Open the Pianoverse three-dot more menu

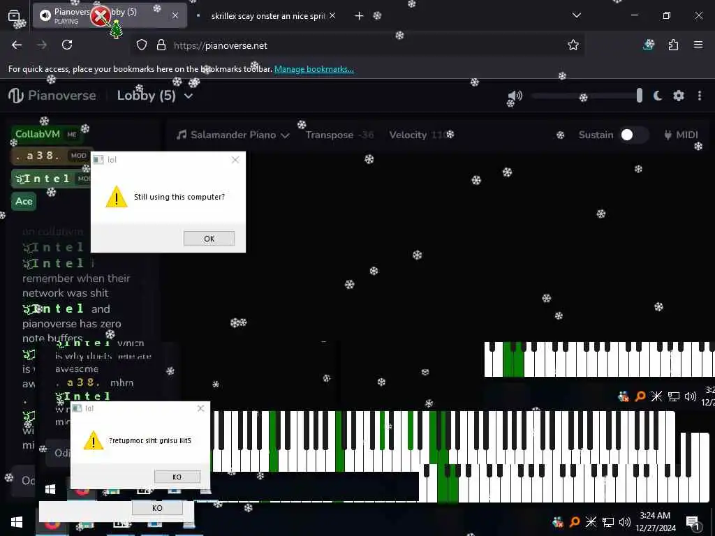(700, 96)
